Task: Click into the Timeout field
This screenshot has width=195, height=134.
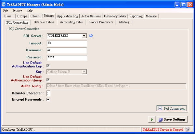Action: coord(67,43)
